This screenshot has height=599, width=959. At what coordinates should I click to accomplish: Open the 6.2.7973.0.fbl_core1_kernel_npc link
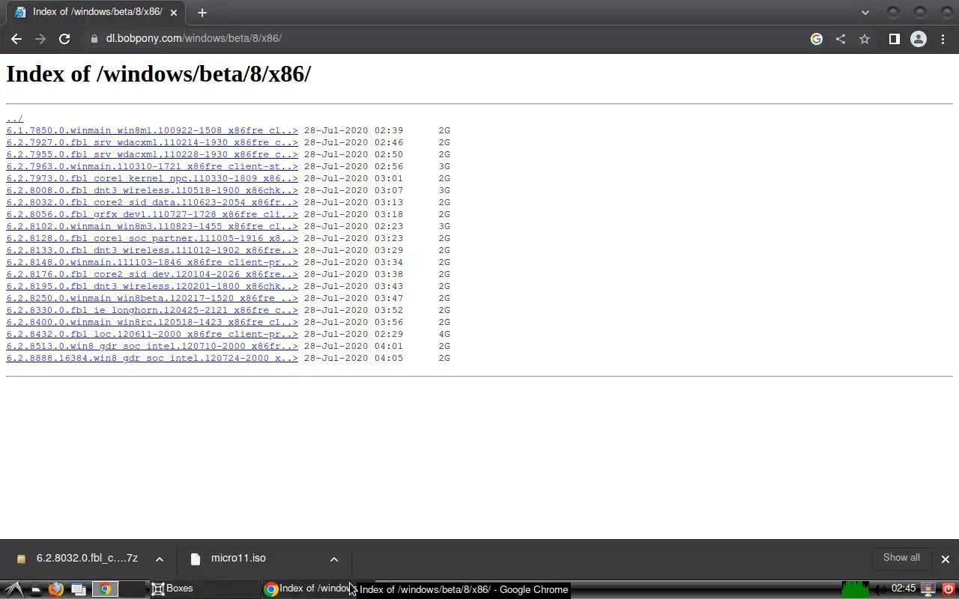tap(152, 178)
